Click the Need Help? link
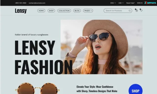Image resolution: width=157 pixels, height=94 pixels. pyautogui.click(x=130, y=3)
